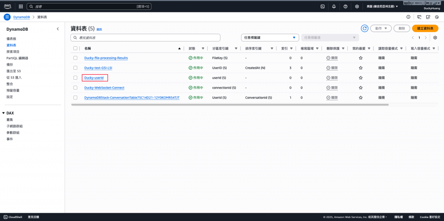
Task: Open the notifications bell
Action: tap(334, 6)
